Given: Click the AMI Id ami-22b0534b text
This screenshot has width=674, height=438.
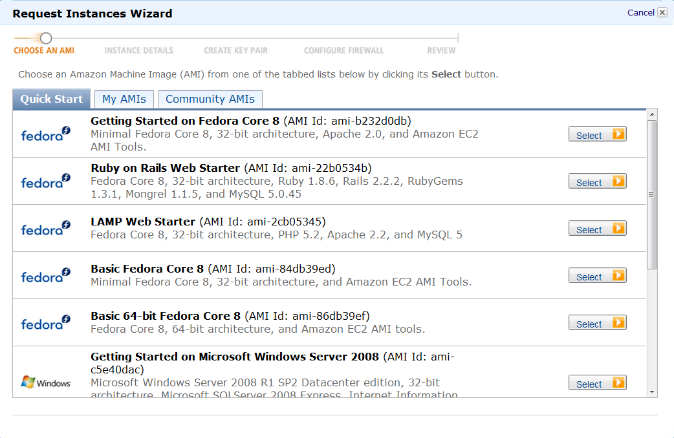Looking at the screenshot, I should tap(308, 169).
